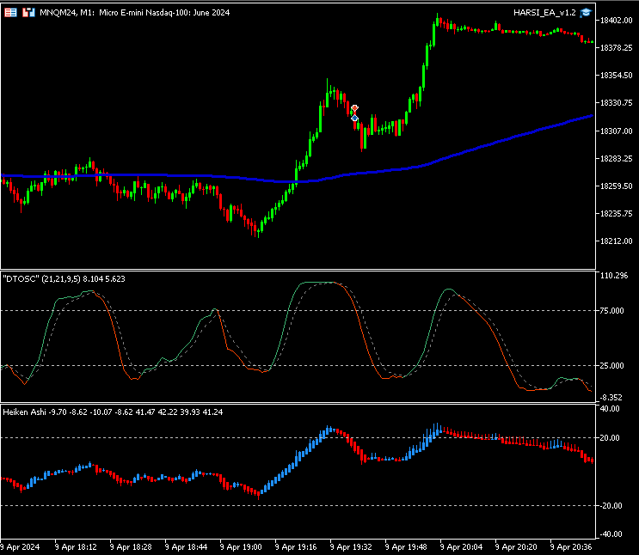This screenshot has width=639, height=555.
Task: Click the -8.352 DTOSC scale minimum
Action: point(611,398)
